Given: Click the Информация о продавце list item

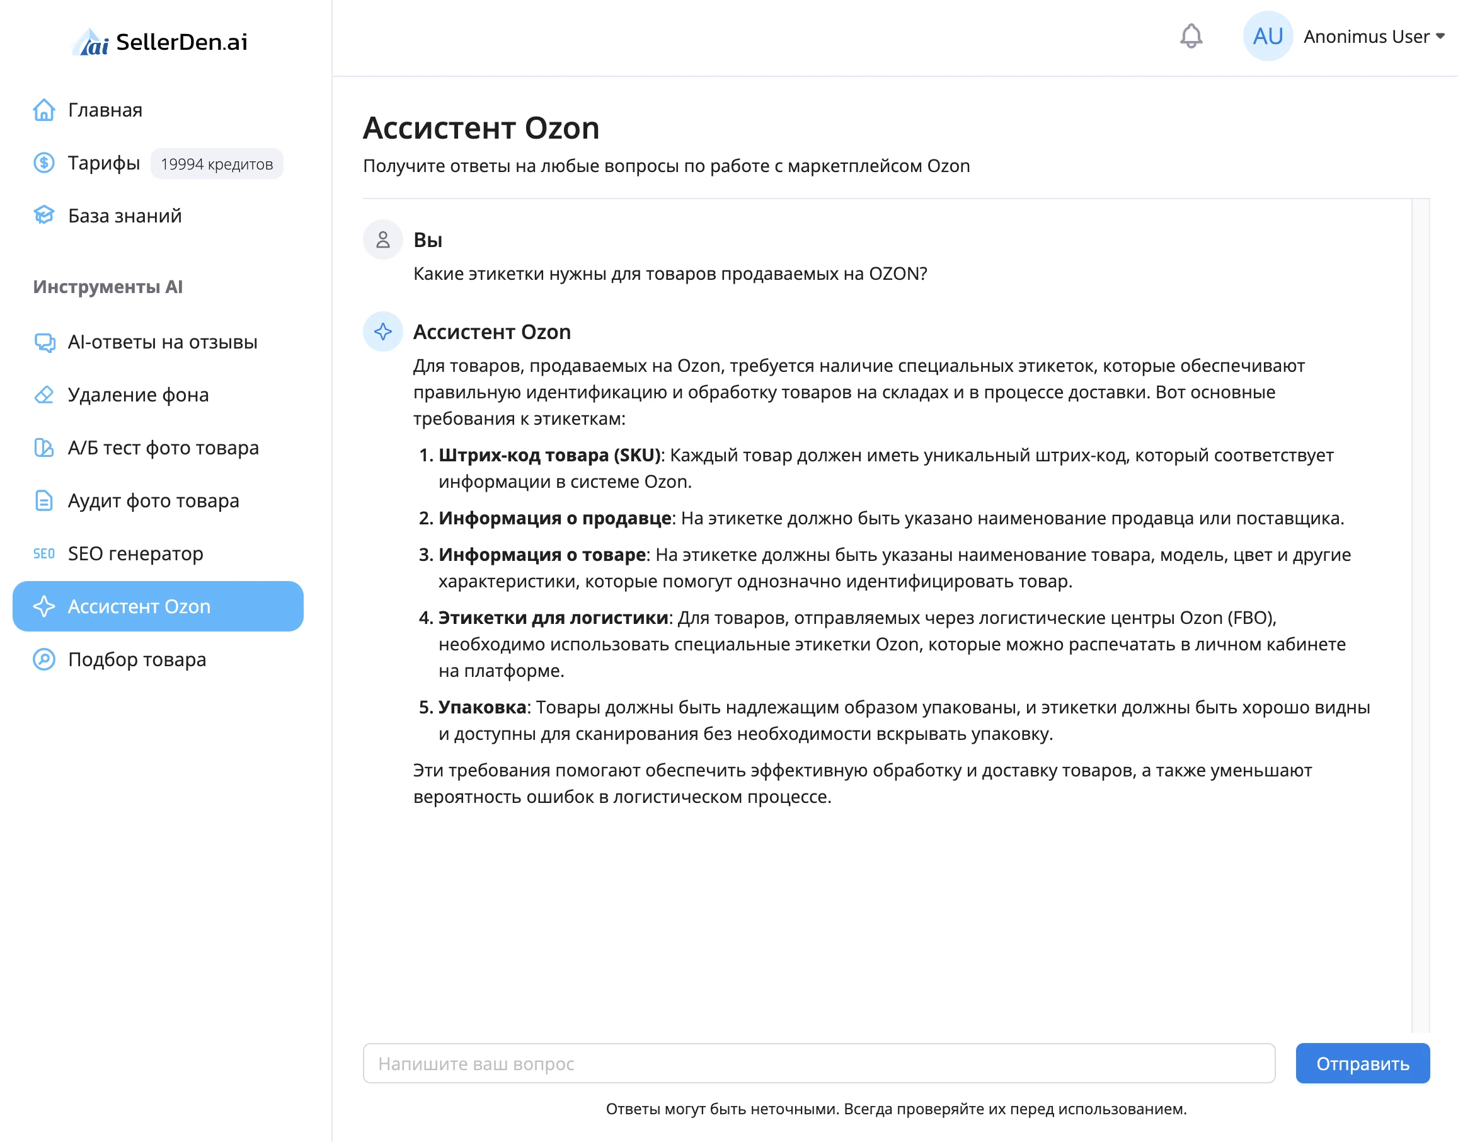Looking at the screenshot, I should click(x=881, y=518).
